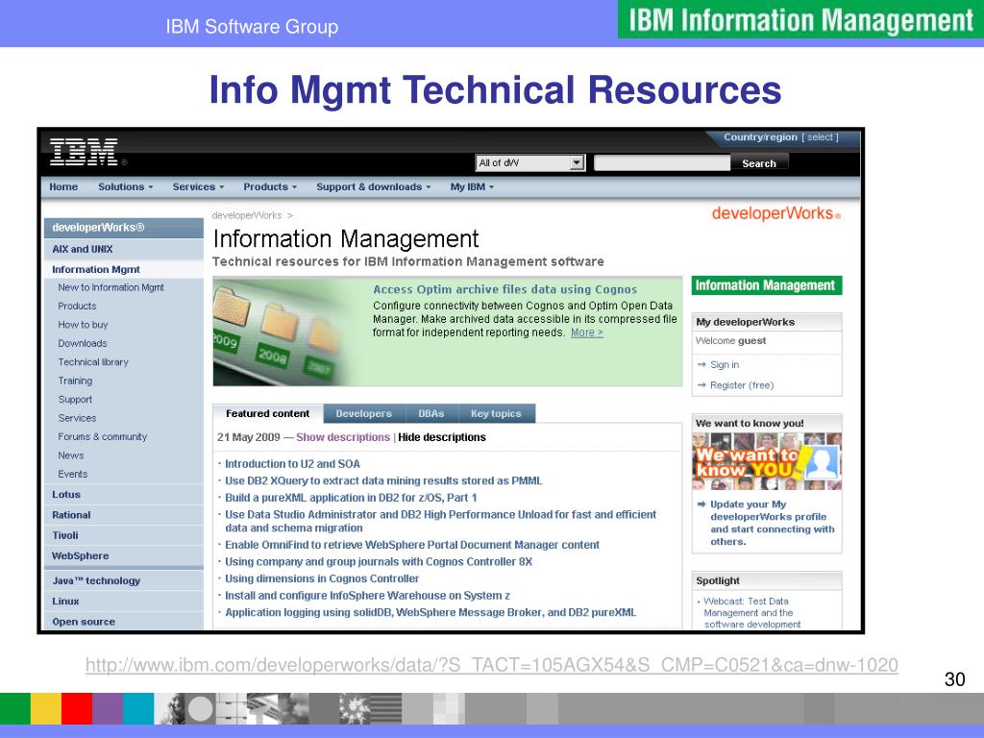Open Forums & community
Image resolution: width=984 pixels, height=738 pixels.
coord(102,437)
